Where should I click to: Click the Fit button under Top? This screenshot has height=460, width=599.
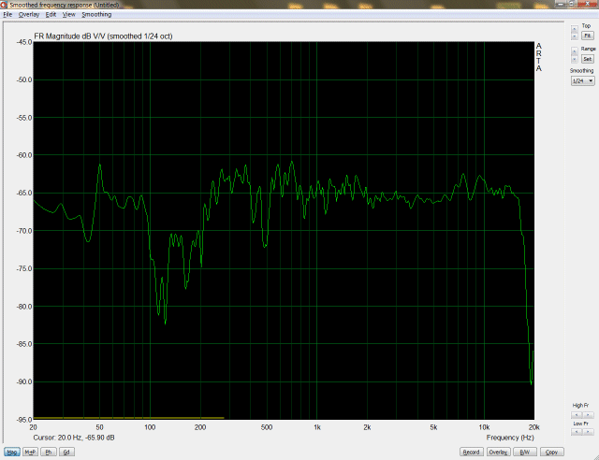[x=588, y=36]
